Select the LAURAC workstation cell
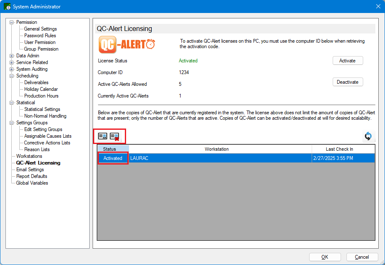385x265 pixels. [220, 158]
